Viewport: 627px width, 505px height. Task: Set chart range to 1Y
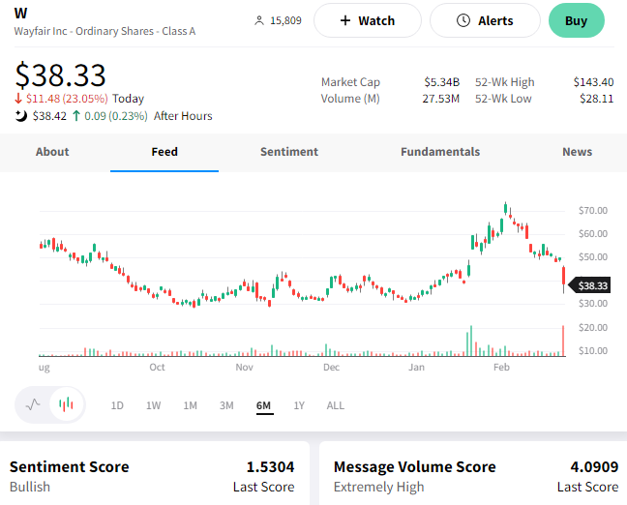click(x=299, y=405)
